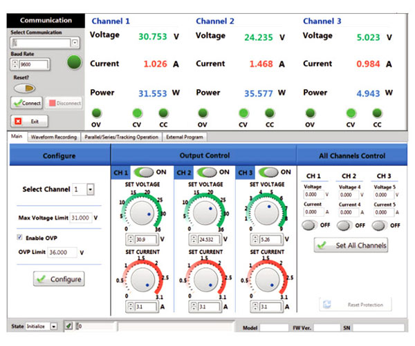415x346 pixels.
Task: Open Parallel/Series/Tracking Operation tab
Action: click(121, 137)
